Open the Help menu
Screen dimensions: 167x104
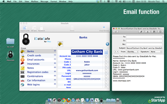(70, 1)
